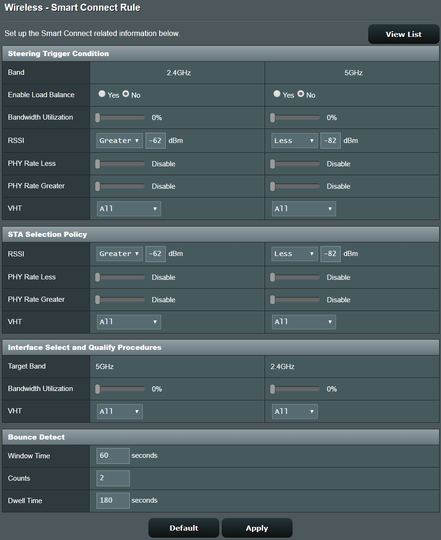Viewport: 441px width, 540px height.
Task: Expand 5GHz VHT dropdown in STA Selection Policy
Action: pyautogui.click(x=304, y=322)
